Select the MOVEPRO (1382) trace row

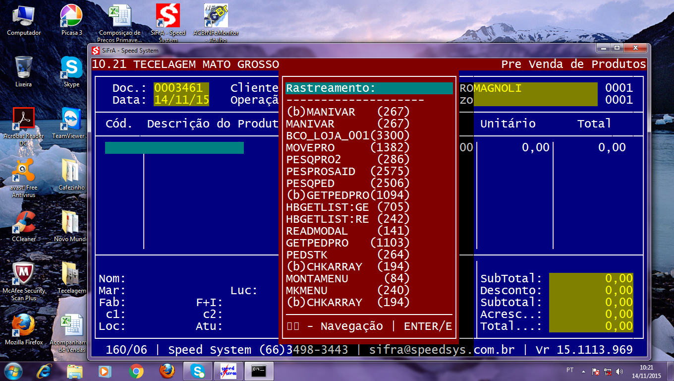pyautogui.click(x=348, y=148)
